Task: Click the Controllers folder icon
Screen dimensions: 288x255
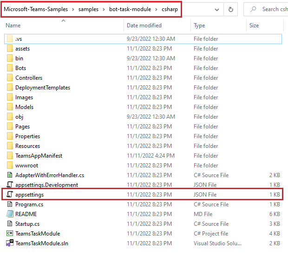Action: tap(10, 78)
